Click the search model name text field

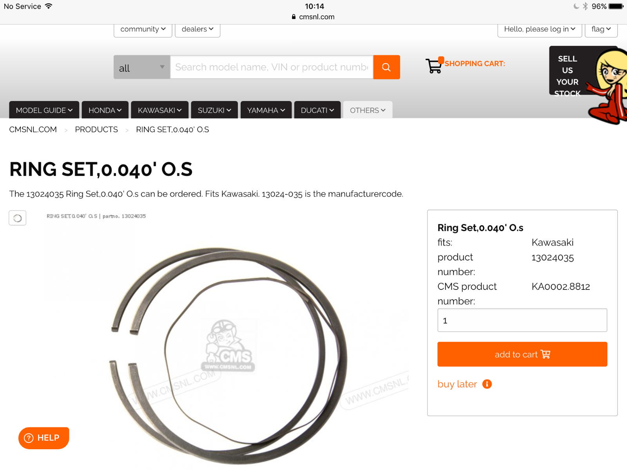click(272, 67)
